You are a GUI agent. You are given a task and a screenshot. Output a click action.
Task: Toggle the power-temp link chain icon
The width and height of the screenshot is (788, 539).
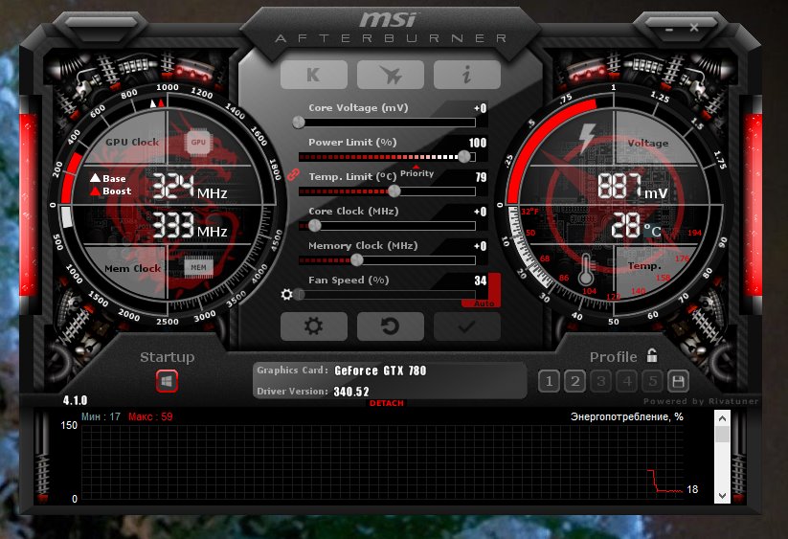tap(292, 175)
